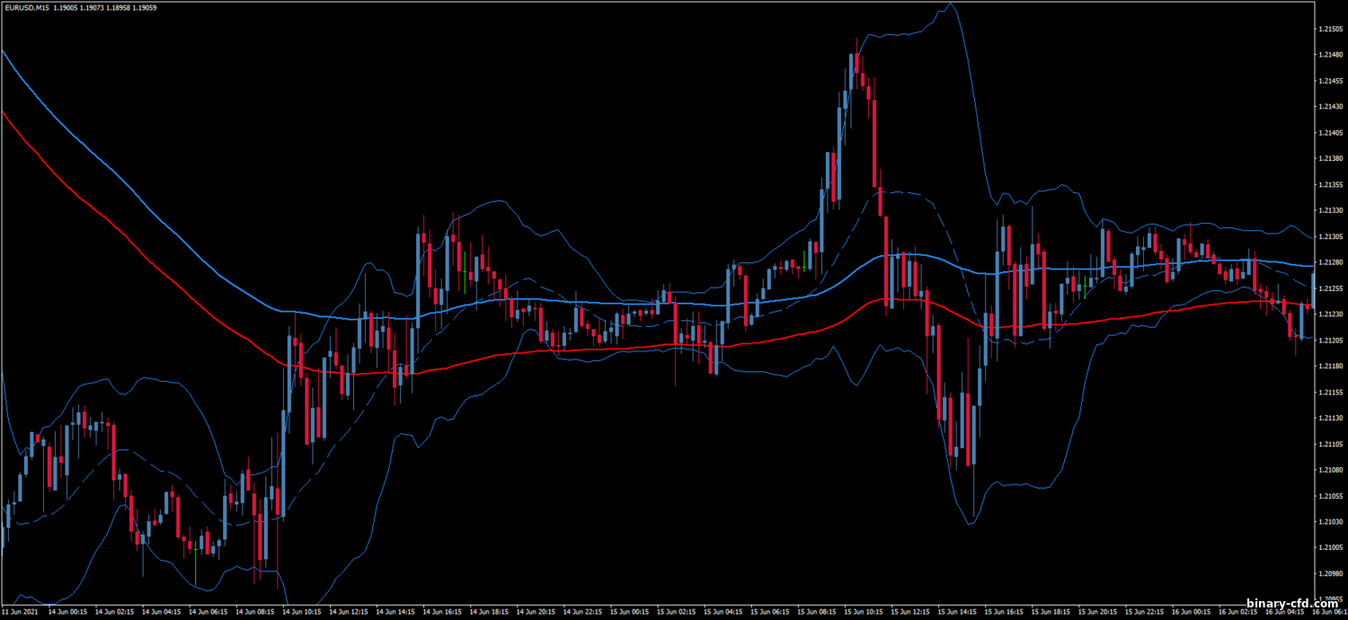
Task: Click the 1.21005 price axis label
Action: coord(1330,548)
